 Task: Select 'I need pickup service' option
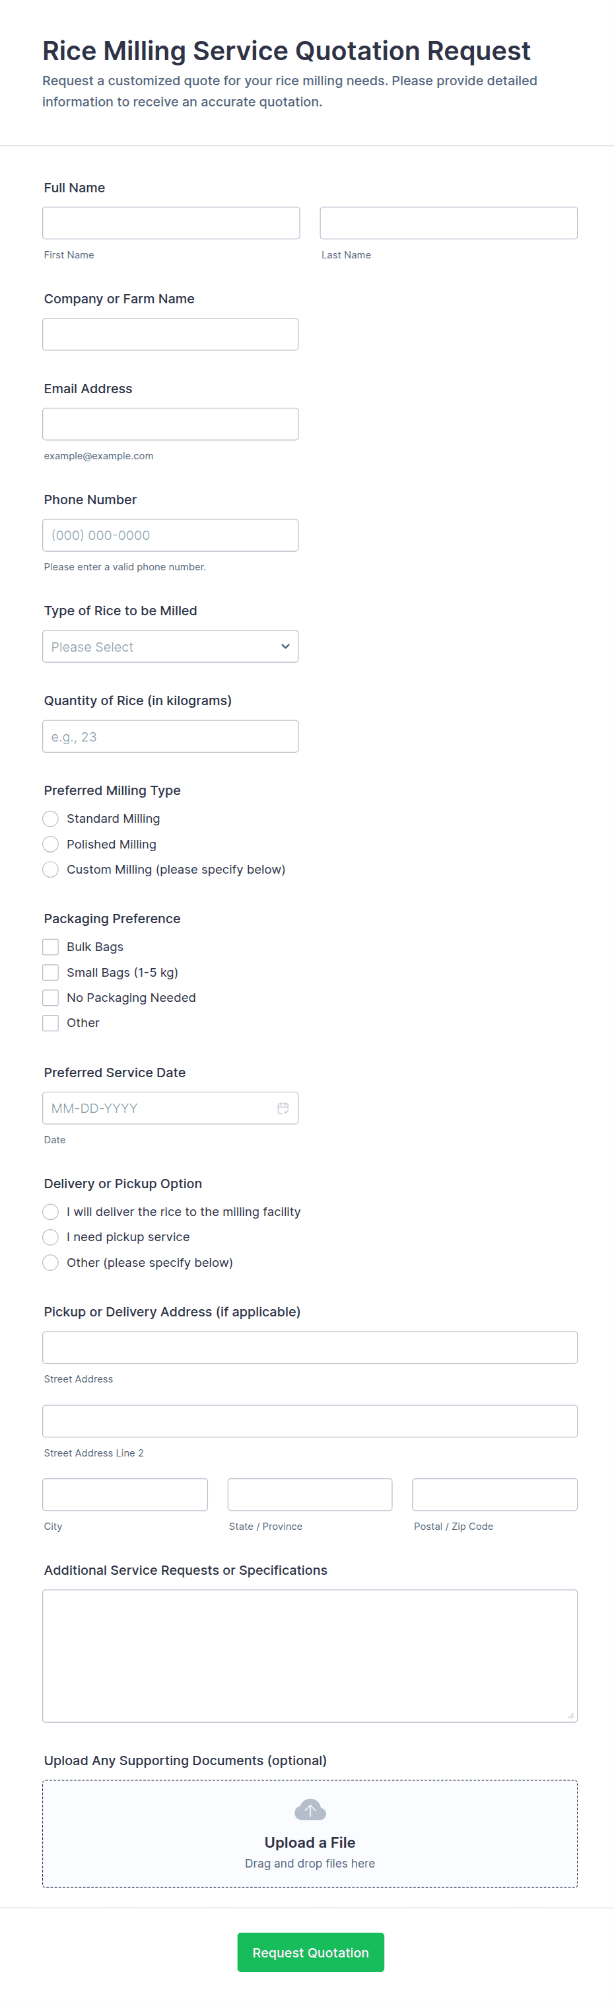pos(51,1237)
